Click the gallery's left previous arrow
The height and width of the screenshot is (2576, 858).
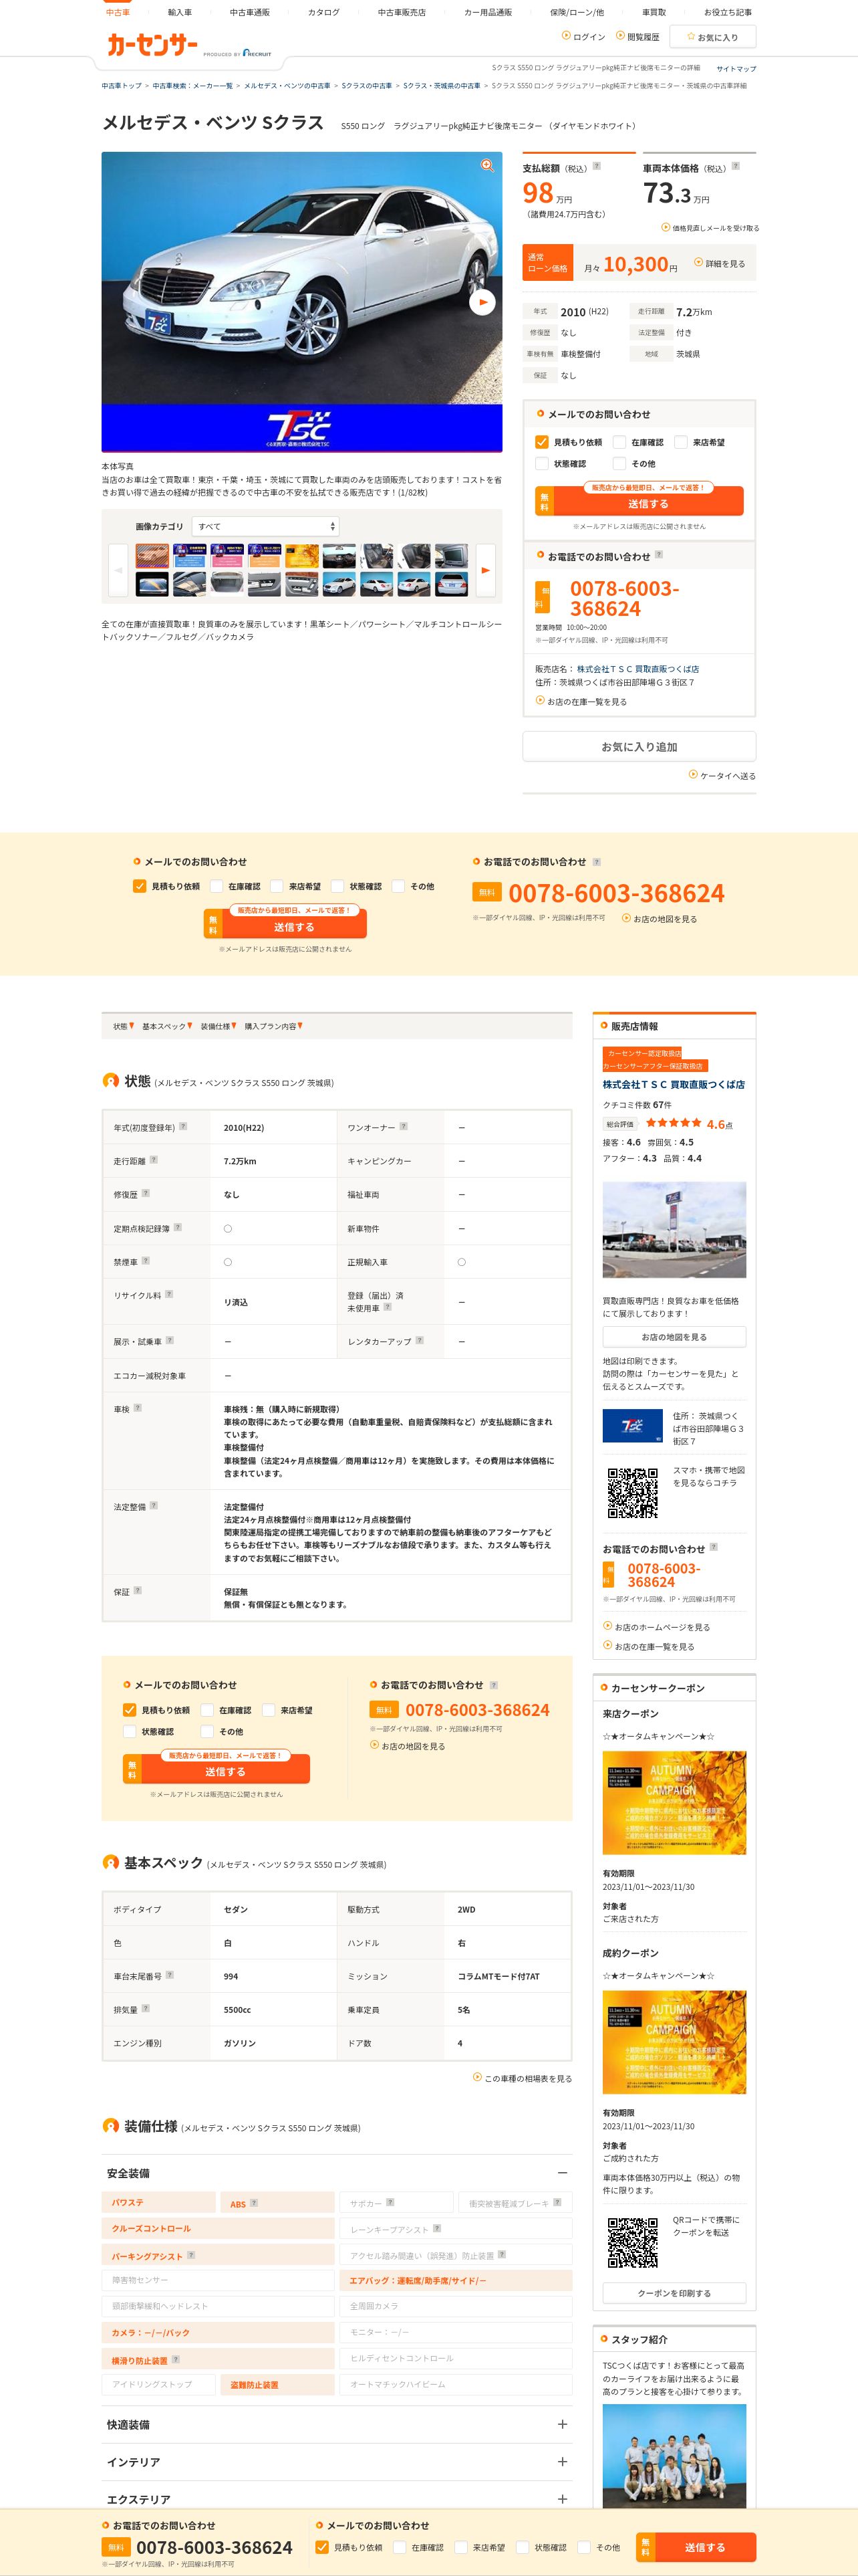click(118, 570)
